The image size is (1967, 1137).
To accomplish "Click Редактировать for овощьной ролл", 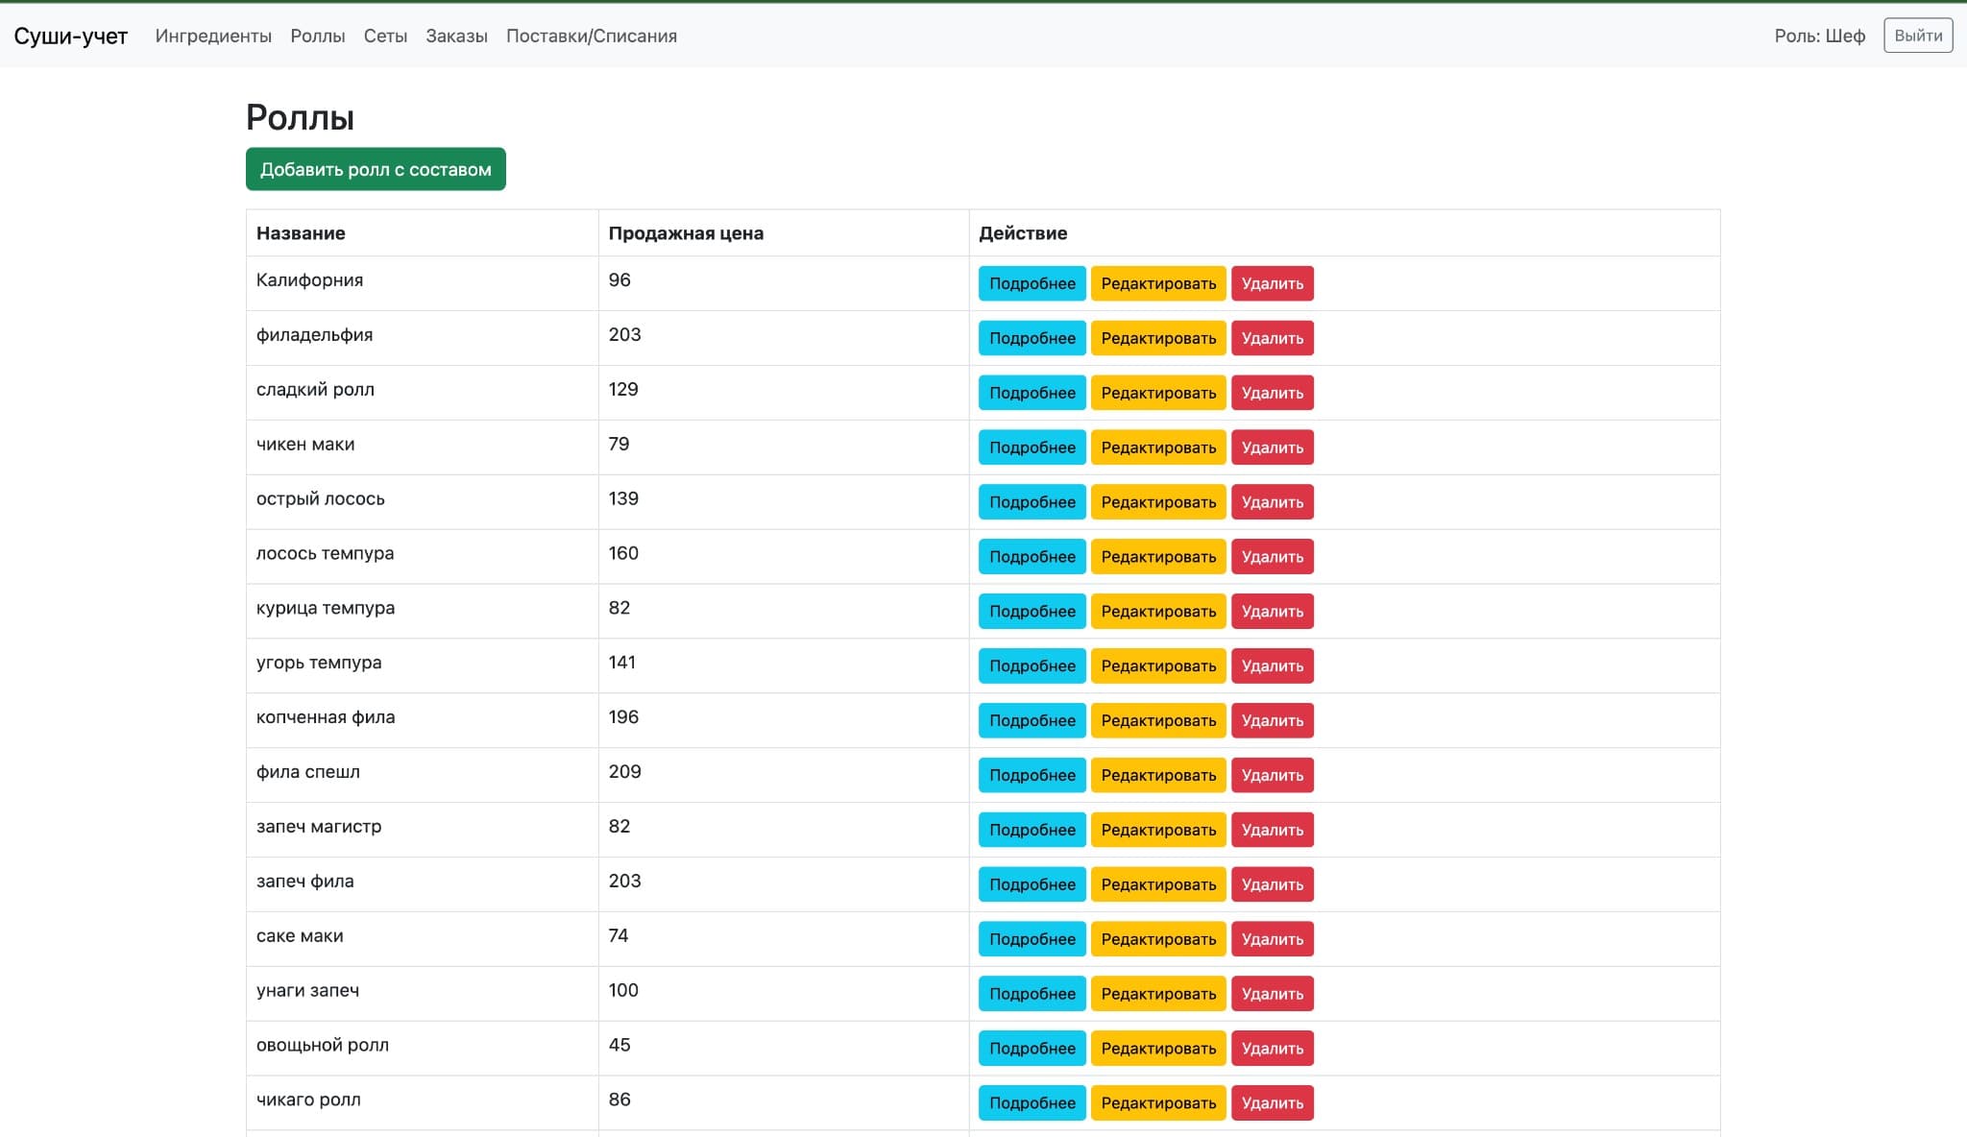I will click(x=1158, y=1048).
